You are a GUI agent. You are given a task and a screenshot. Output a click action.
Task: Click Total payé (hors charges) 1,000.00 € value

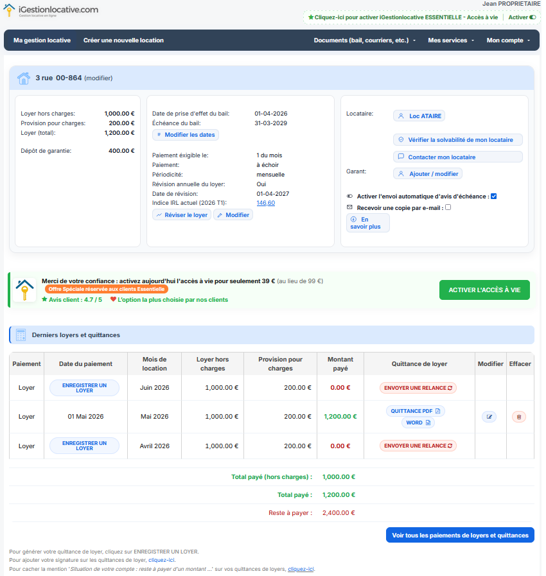[x=339, y=477]
